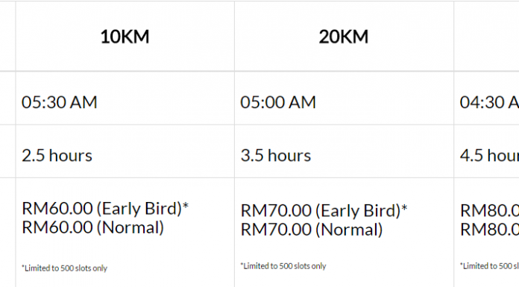Screen dimensions: 519x287
Task: Select the 3.5 hours cutoff text
Action: coord(276,155)
